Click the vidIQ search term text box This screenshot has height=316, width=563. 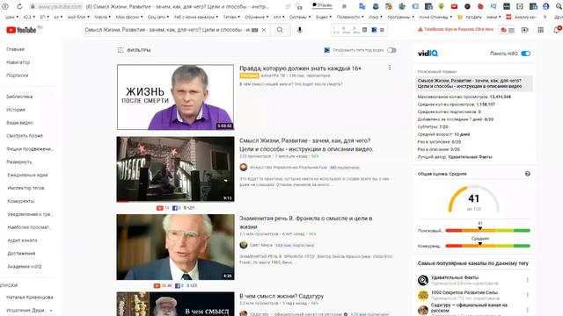(474, 83)
